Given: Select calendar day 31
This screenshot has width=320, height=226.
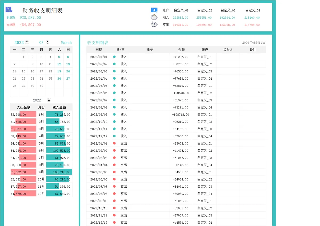Looking at the screenshot, I should 41,86.
